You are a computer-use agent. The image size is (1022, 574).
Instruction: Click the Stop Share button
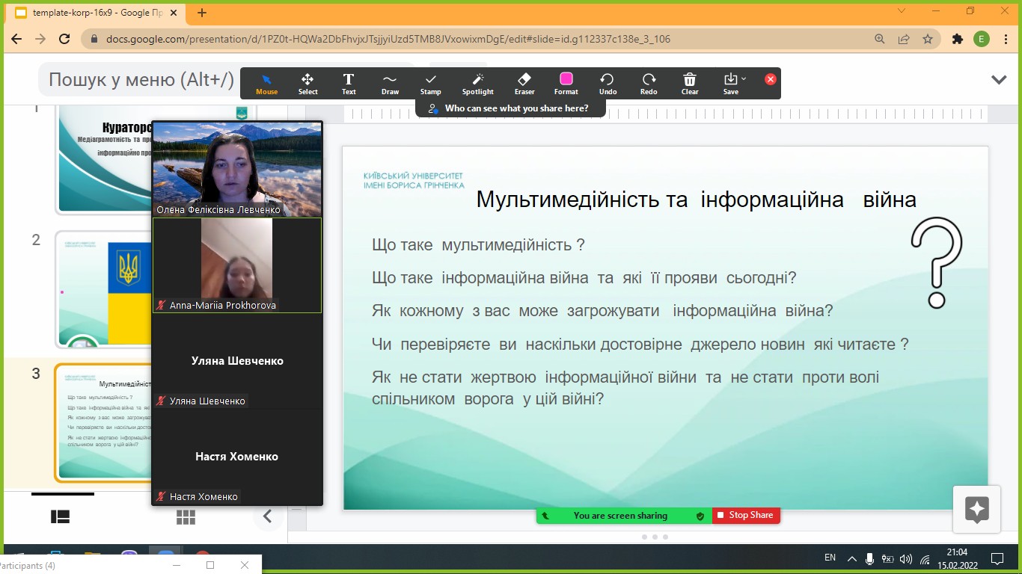(745, 515)
